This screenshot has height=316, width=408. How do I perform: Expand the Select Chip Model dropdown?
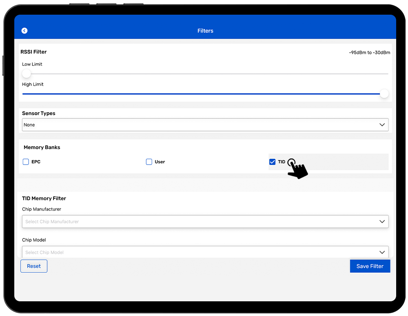click(200, 252)
